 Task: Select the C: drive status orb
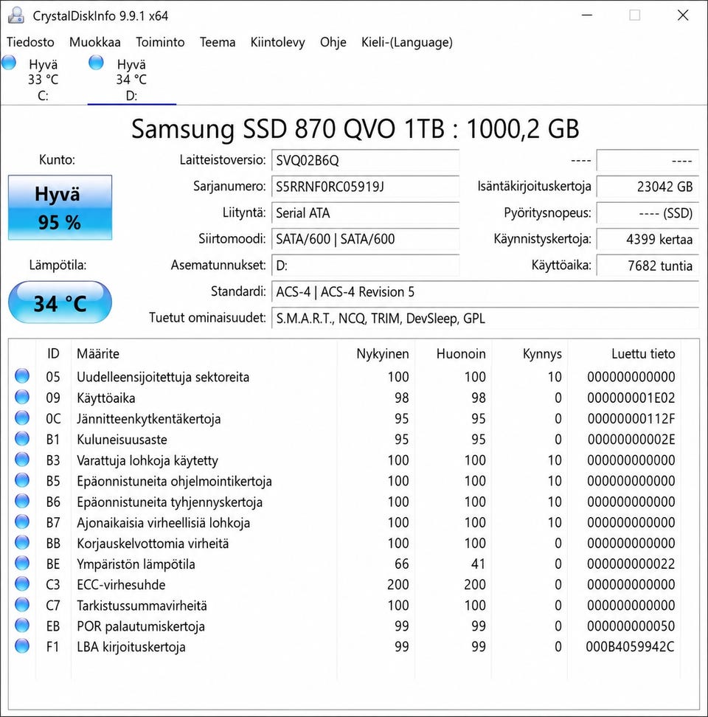[x=9, y=62]
